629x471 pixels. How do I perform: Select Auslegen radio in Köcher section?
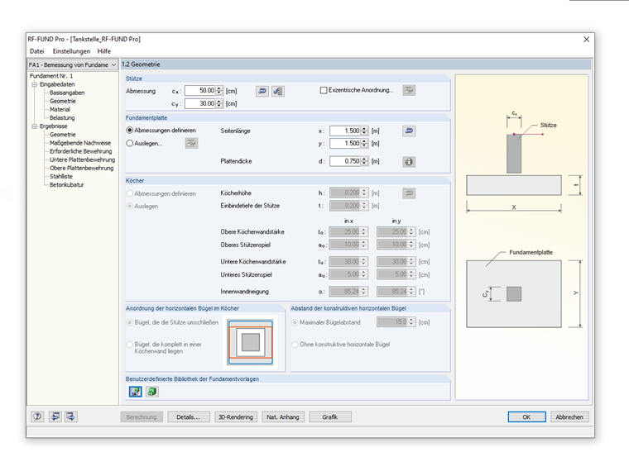[130, 206]
